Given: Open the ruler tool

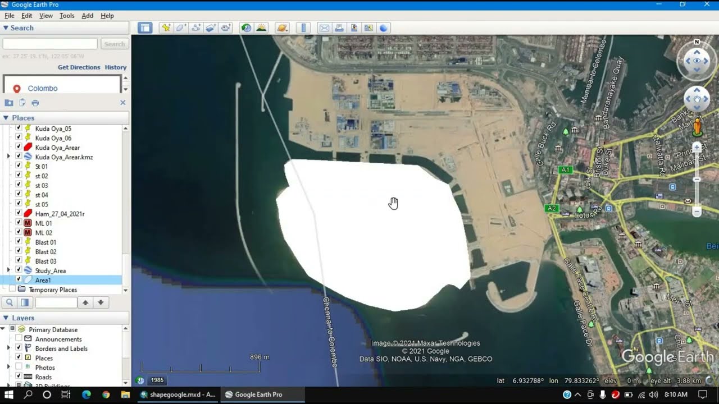Looking at the screenshot, I should (303, 28).
